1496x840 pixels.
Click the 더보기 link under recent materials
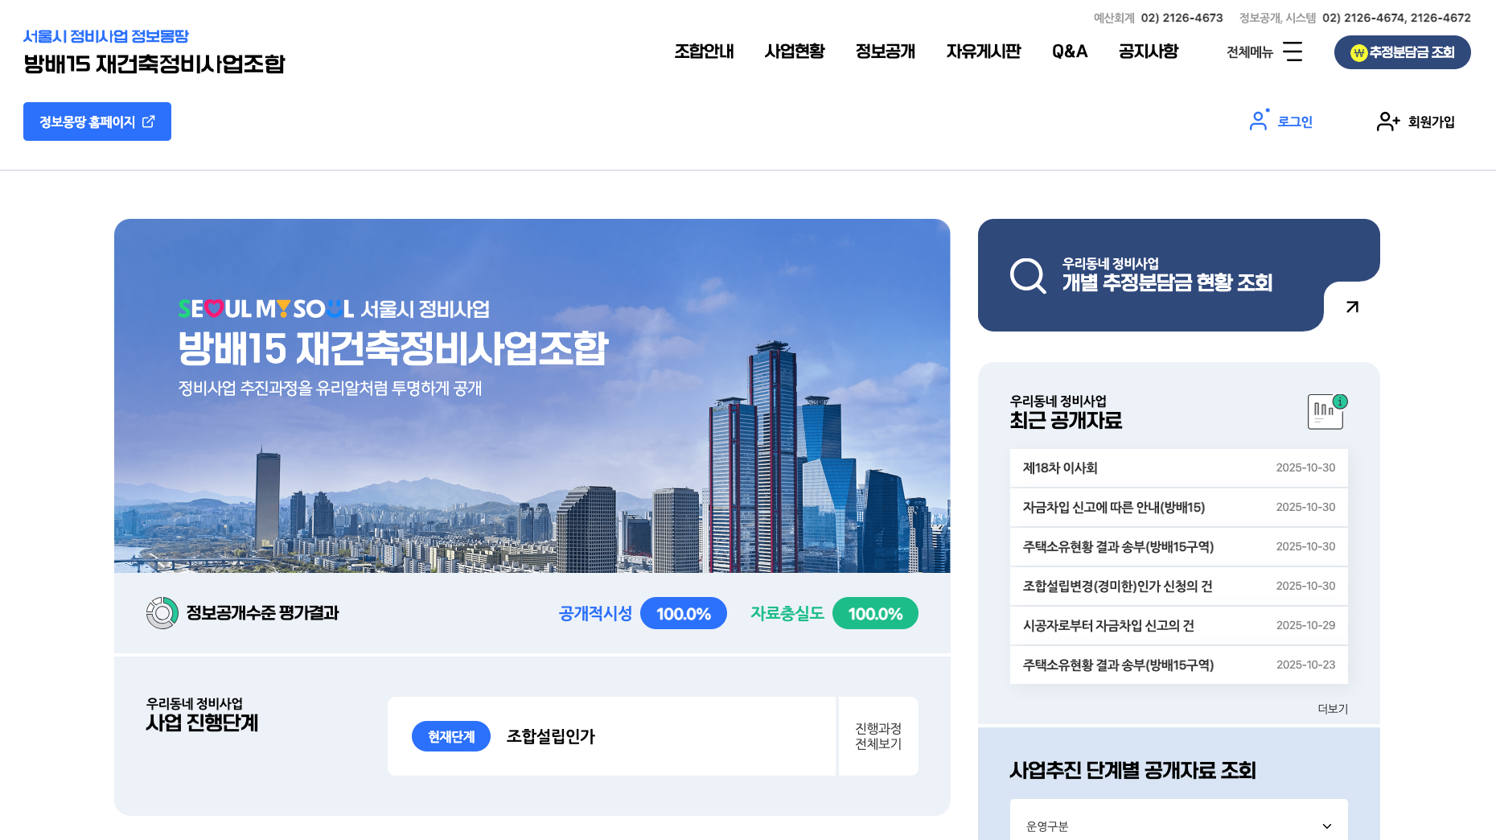[1333, 709]
